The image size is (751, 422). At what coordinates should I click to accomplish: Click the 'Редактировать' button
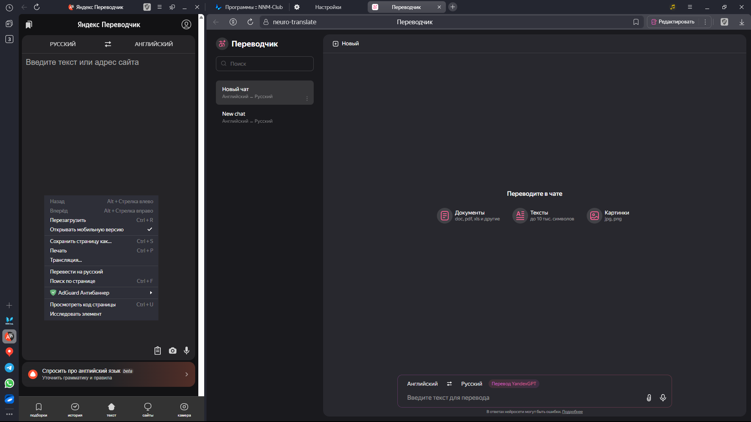(673, 22)
